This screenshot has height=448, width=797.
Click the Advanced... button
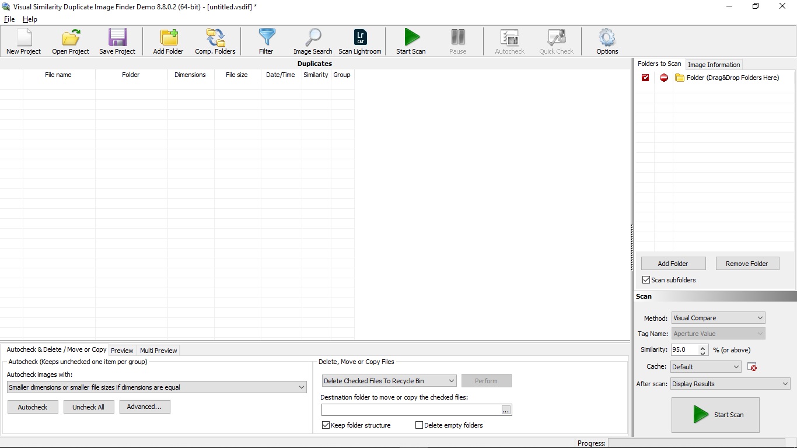pos(145,407)
